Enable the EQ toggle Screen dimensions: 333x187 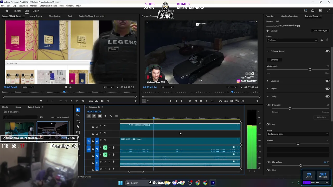268,124
